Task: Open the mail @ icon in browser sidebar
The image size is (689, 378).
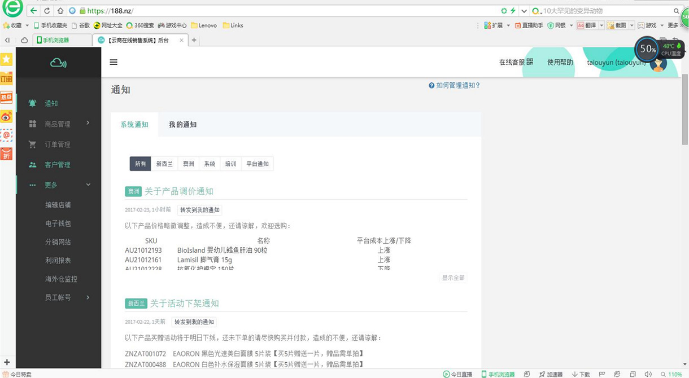Action: 6,135
